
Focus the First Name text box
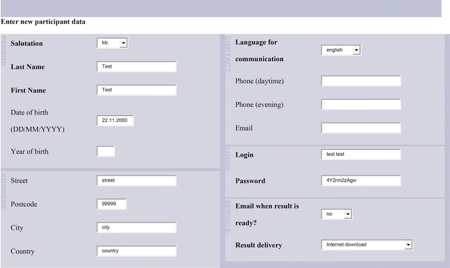click(137, 90)
